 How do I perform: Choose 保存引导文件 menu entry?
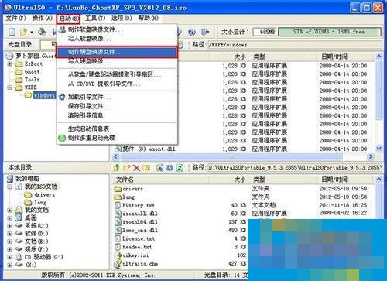(x=117, y=106)
